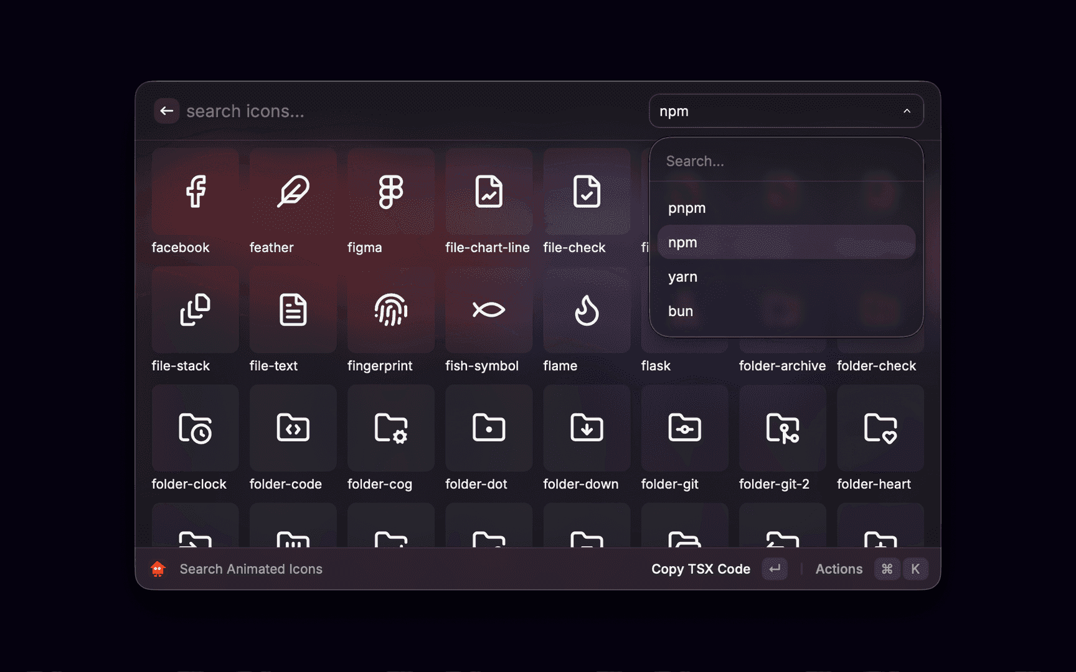Select the file-check icon
This screenshot has height=672, width=1076.
pos(587,191)
